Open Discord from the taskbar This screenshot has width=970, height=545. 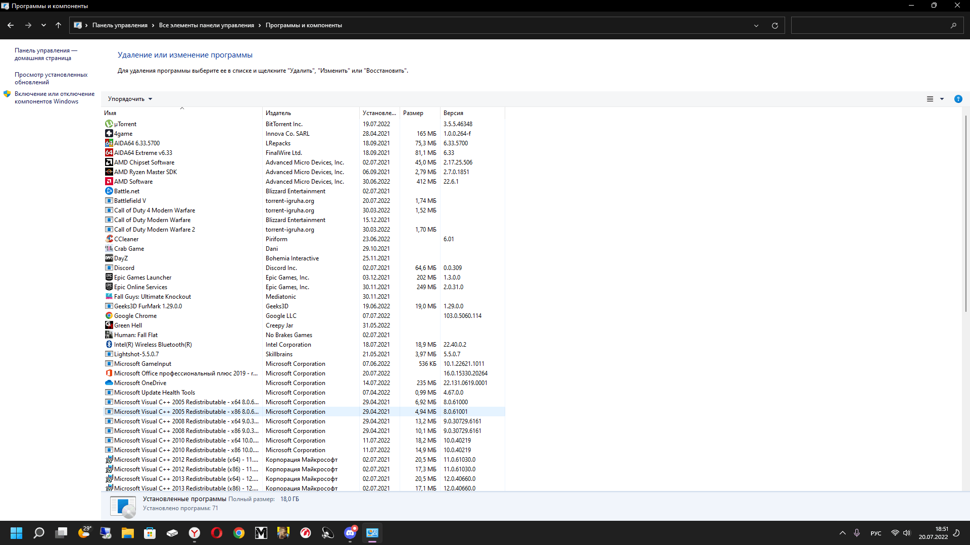coord(350,533)
